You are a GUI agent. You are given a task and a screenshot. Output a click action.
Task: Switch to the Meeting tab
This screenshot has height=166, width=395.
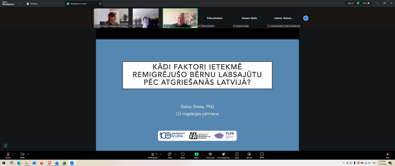point(32,4)
